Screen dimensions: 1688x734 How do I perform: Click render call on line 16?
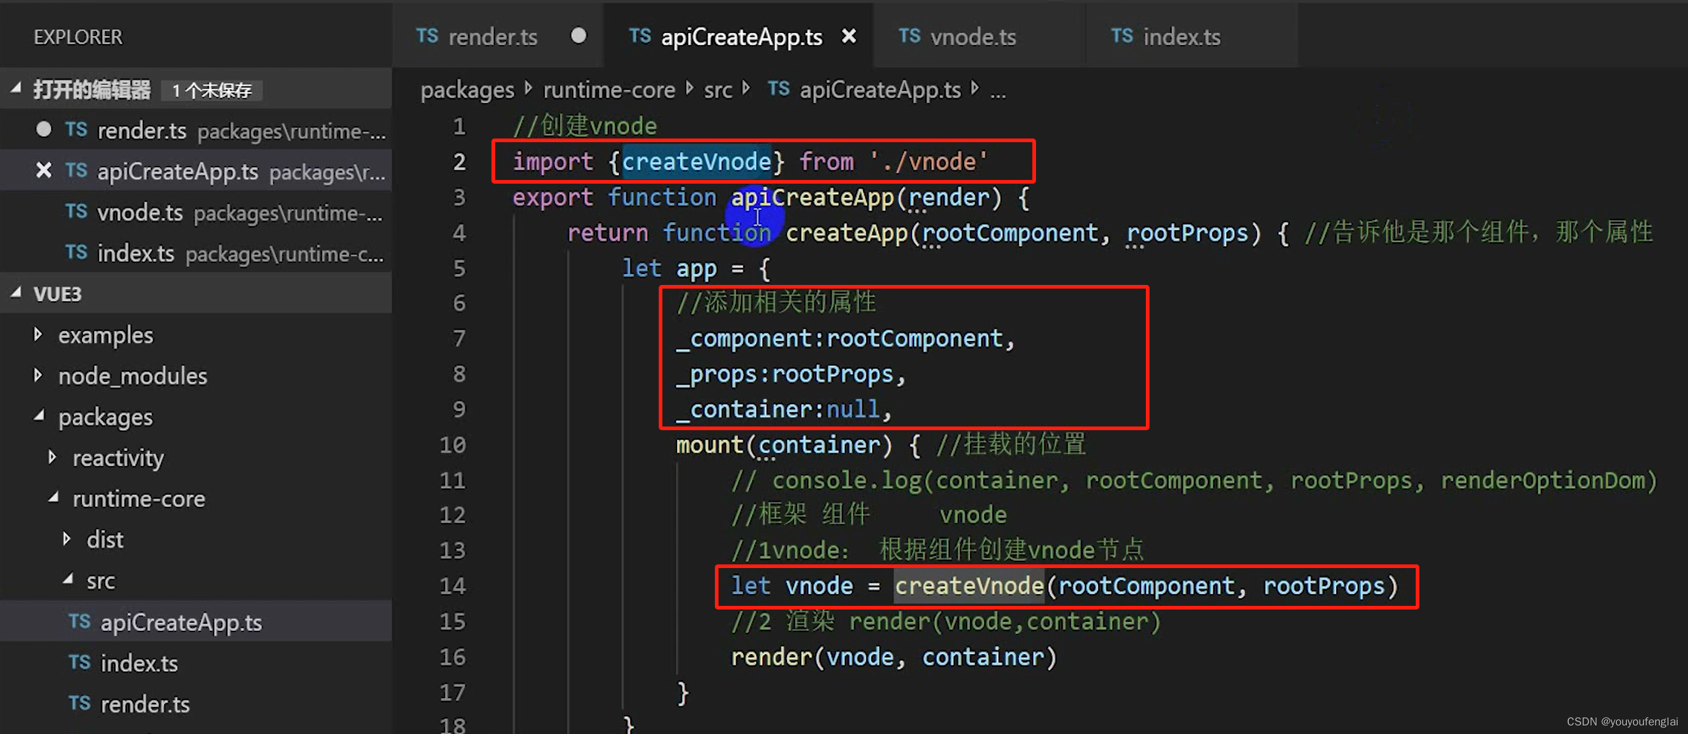tap(771, 657)
